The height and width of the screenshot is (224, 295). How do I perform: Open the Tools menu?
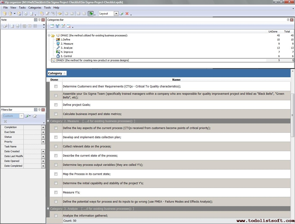[47, 8]
